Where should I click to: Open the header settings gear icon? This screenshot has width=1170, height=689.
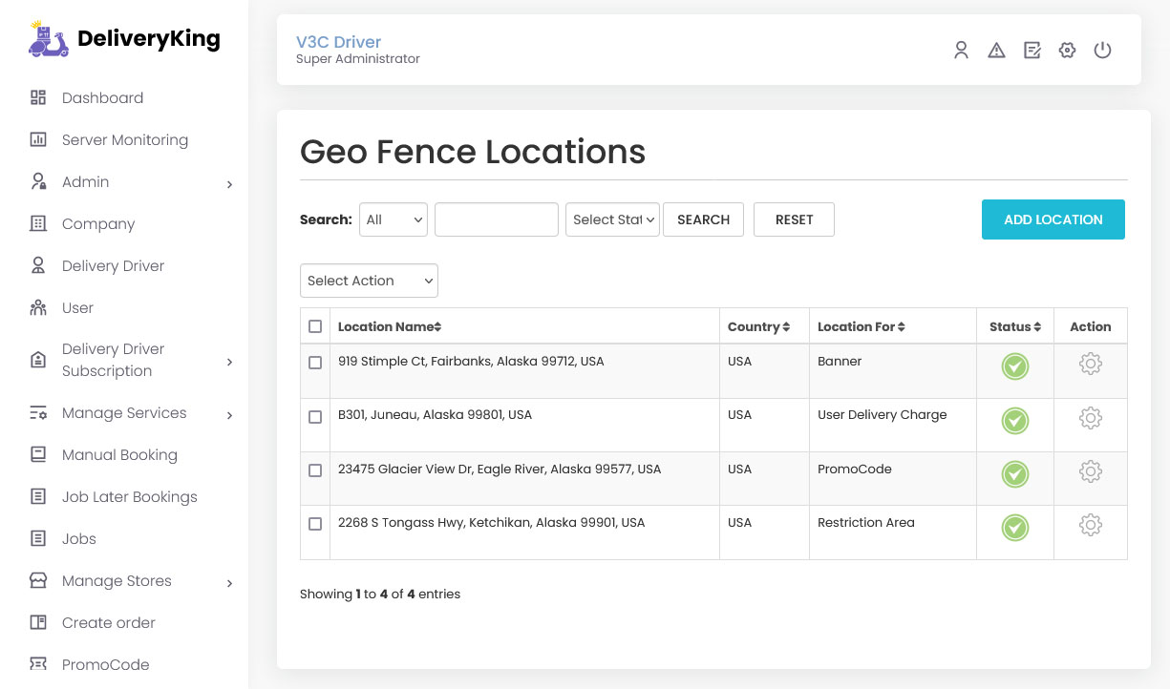pyautogui.click(x=1067, y=51)
